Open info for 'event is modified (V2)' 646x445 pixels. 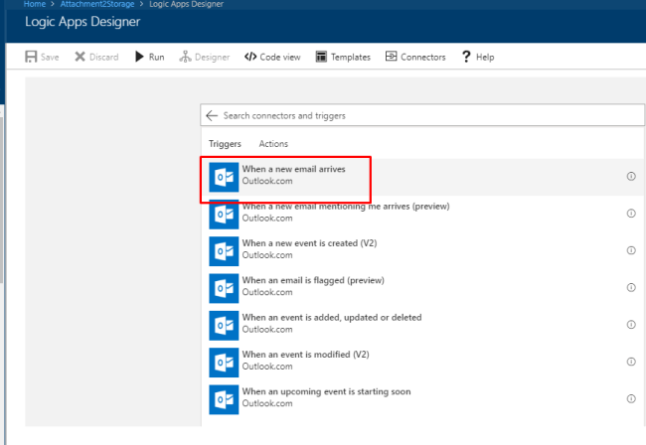(x=631, y=362)
